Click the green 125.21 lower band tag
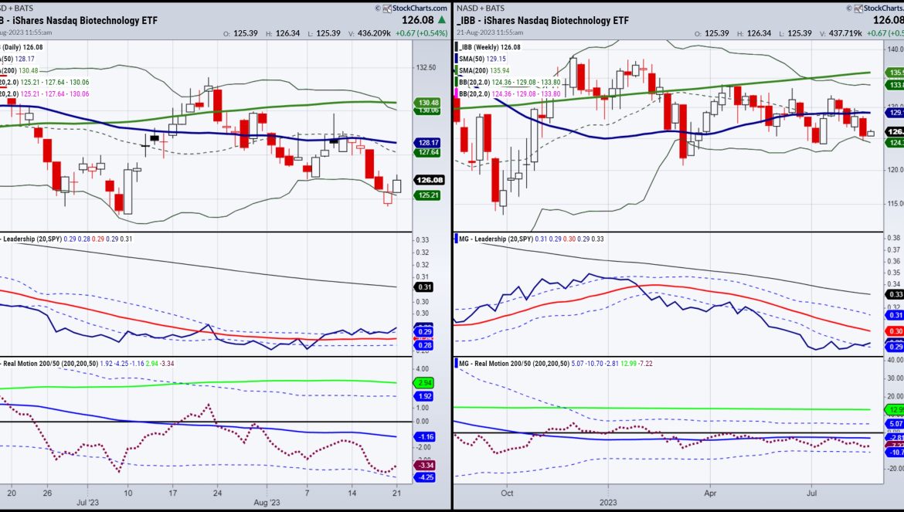This screenshot has width=904, height=512. tap(427, 195)
